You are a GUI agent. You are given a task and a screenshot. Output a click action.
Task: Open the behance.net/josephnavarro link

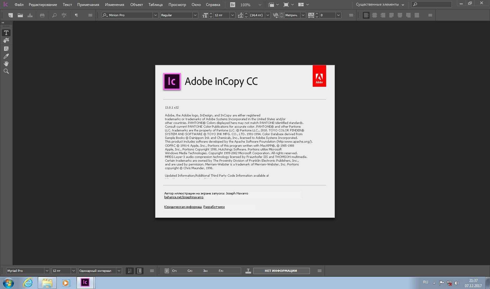pyautogui.click(x=184, y=197)
